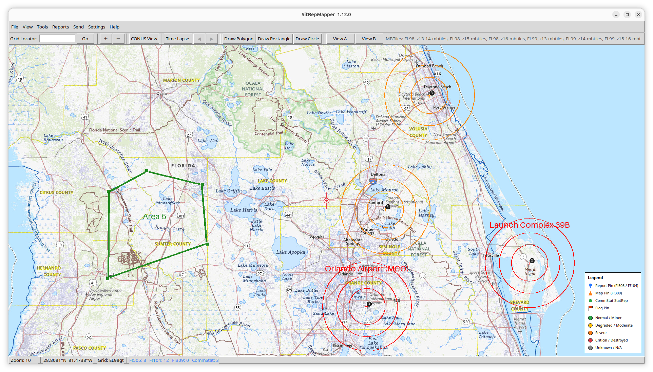Zoom out with the minus button
Image resolution: width=653 pixels, height=372 pixels.
click(x=118, y=39)
